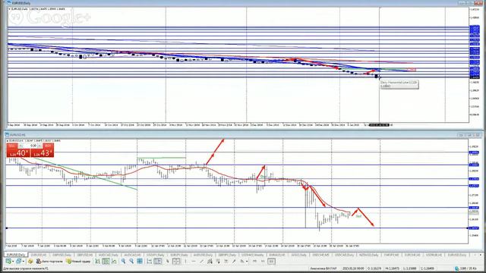
Task: Select the Trendline drawing tool
Action: coord(201,261)
